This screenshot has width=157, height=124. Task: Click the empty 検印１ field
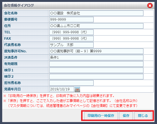click(x=96, y=70)
